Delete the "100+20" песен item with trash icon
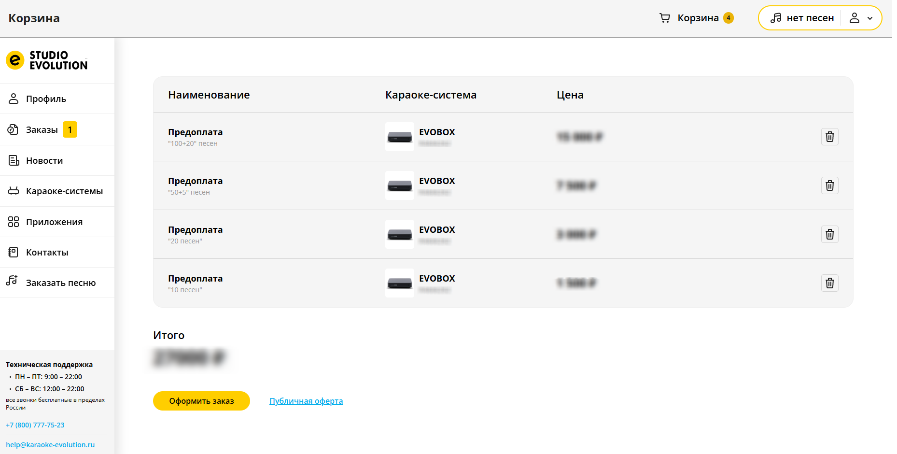This screenshot has width=897, height=454. [829, 137]
